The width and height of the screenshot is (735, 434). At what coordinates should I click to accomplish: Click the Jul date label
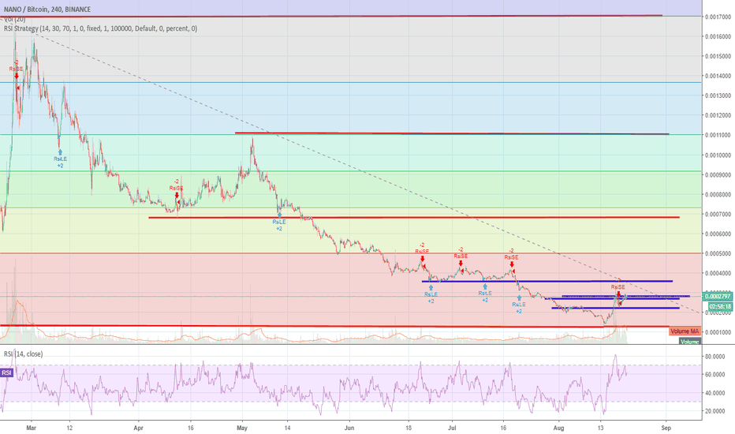(x=453, y=428)
